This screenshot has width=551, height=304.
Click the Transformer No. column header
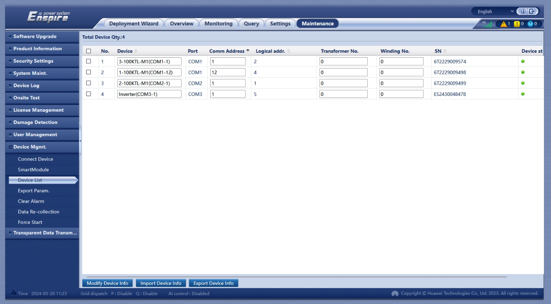[339, 51]
